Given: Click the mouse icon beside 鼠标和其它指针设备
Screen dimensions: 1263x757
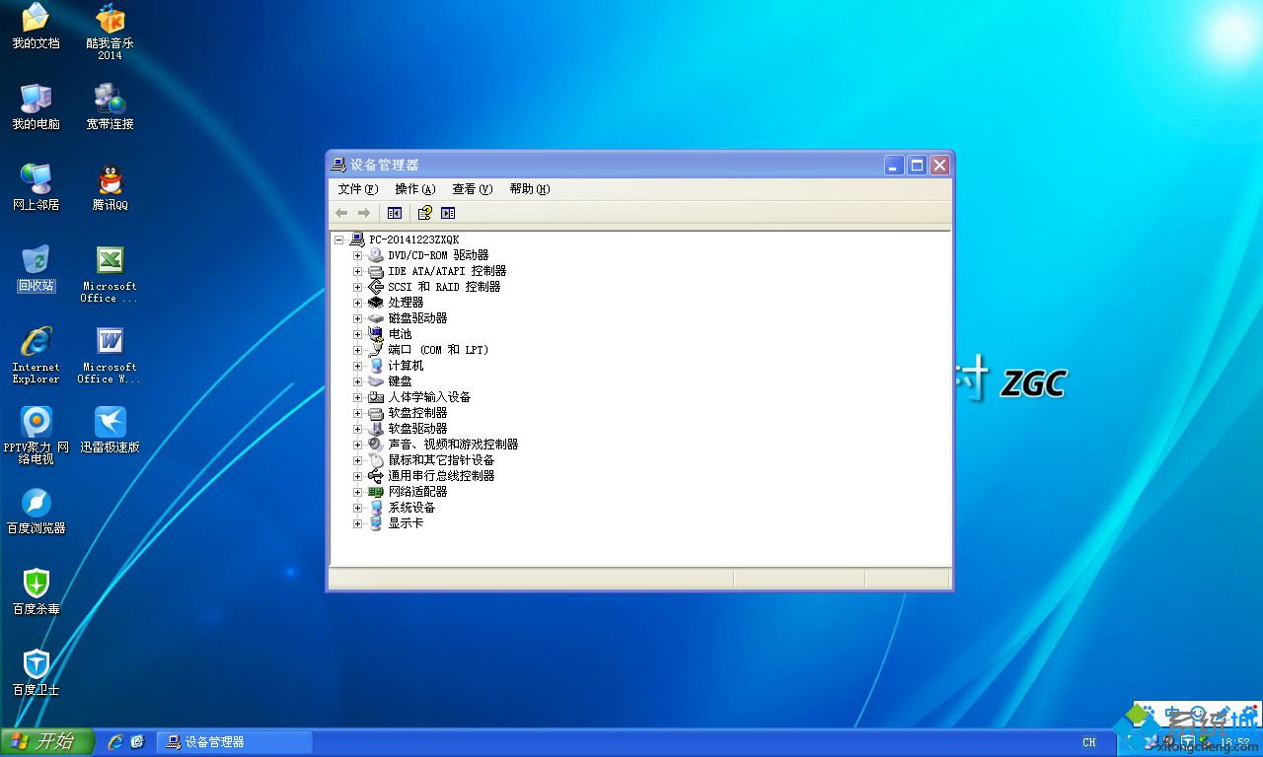Looking at the screenshot, I should pos(375,460).
